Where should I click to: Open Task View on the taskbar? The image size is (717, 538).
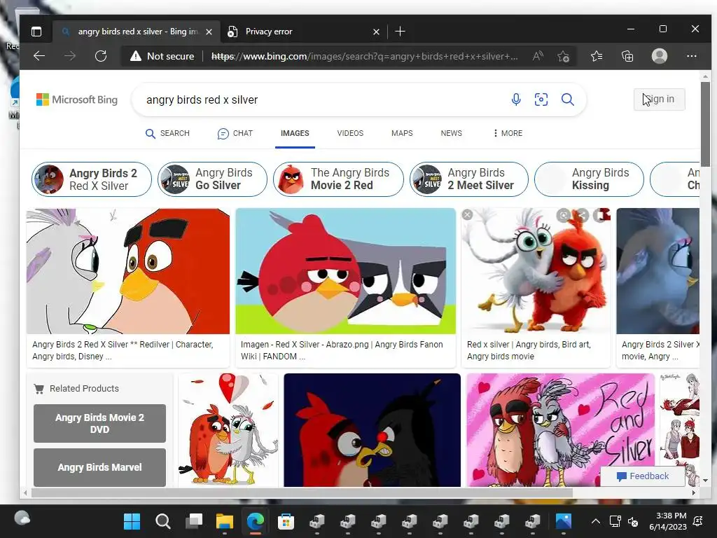[x=194, y=521]
